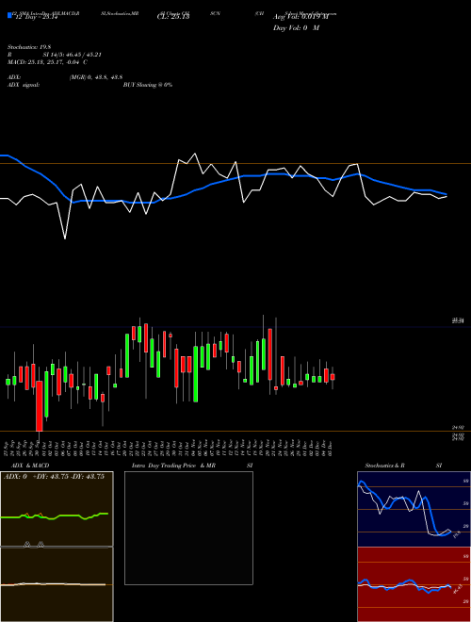The height and width of the screenshot is (622, 471).
Task: Click the '(MGR) 0, 43.8, 43.8' ADX values
Action: click(96, 77)
